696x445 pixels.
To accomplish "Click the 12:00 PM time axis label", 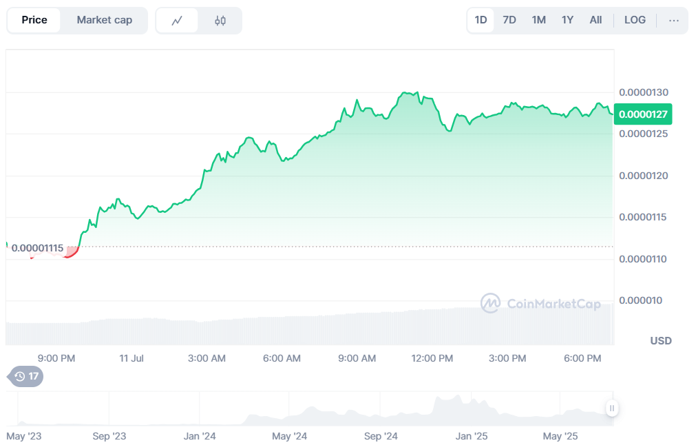I will [432, 358].
